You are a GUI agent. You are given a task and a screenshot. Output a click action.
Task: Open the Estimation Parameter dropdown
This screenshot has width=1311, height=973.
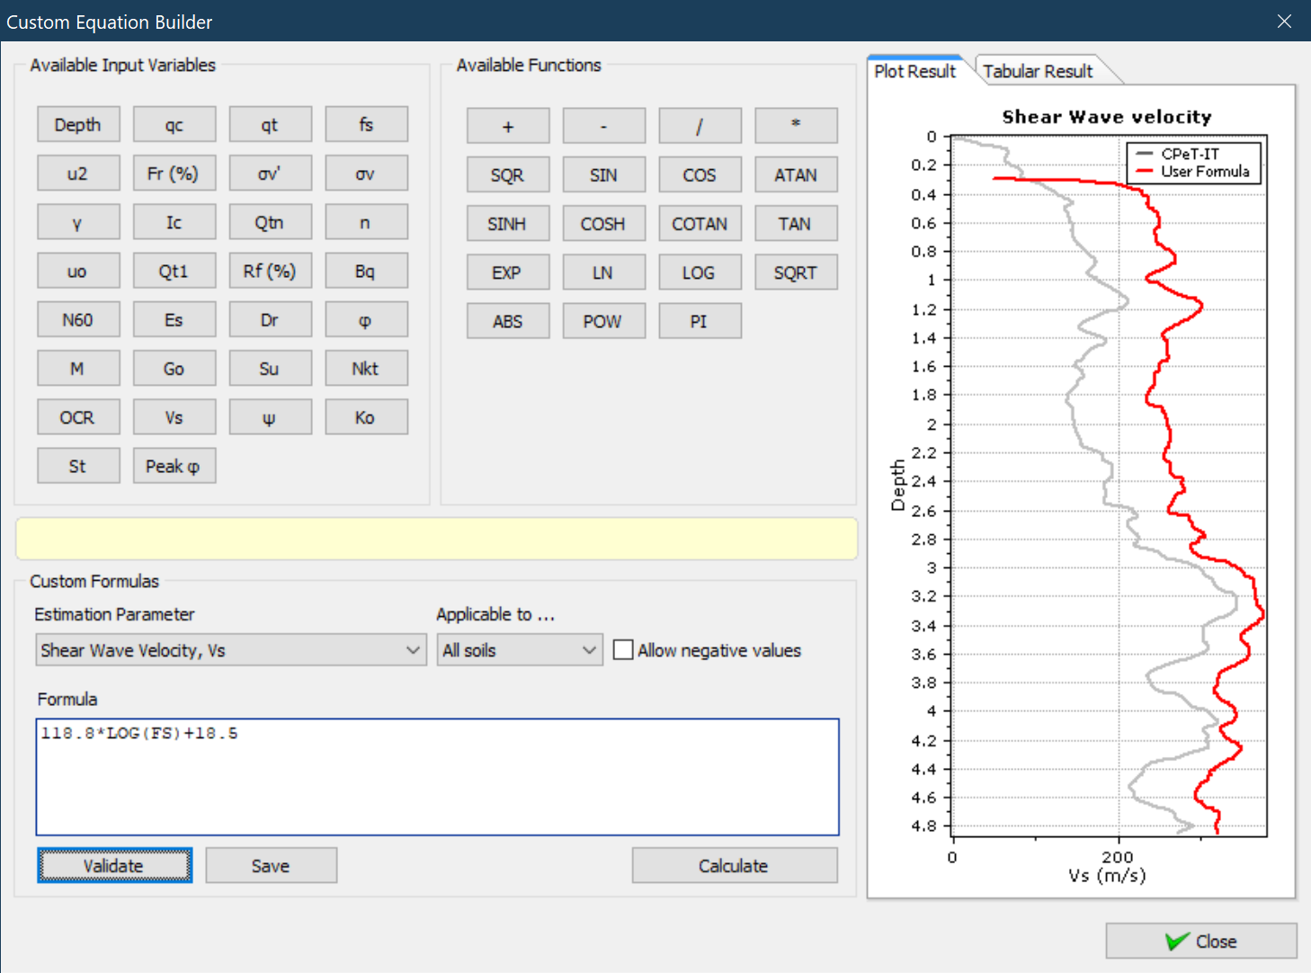pyautogui.click(x=230, y=650)
